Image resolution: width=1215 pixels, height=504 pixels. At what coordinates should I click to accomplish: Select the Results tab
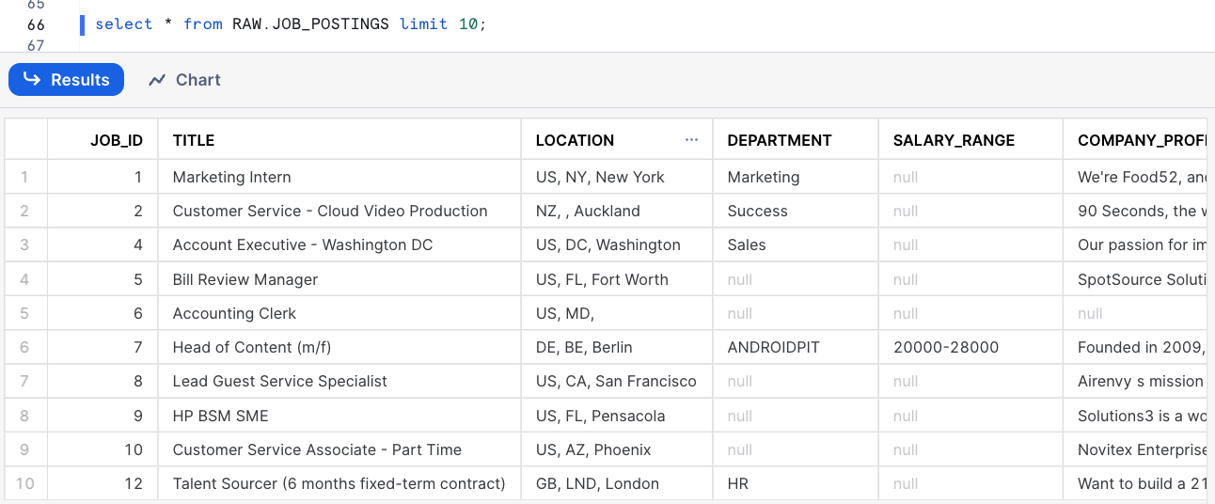(67, 80)
